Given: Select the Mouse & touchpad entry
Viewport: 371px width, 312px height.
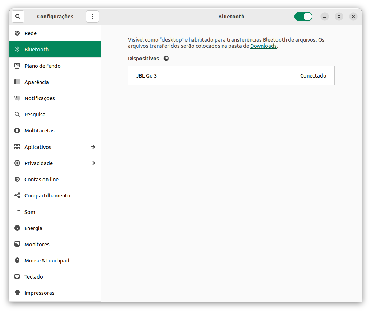Looking at the screenshot, I should [x=55, y=260].
